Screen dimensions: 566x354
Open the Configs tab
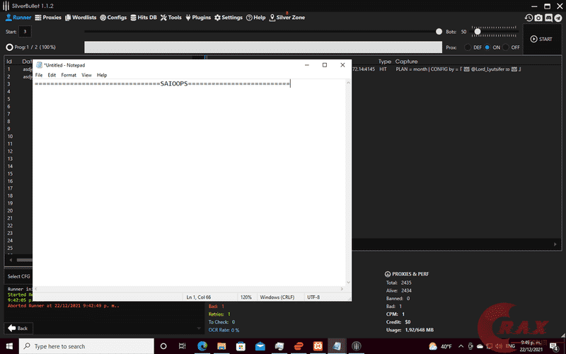point(113,17)
